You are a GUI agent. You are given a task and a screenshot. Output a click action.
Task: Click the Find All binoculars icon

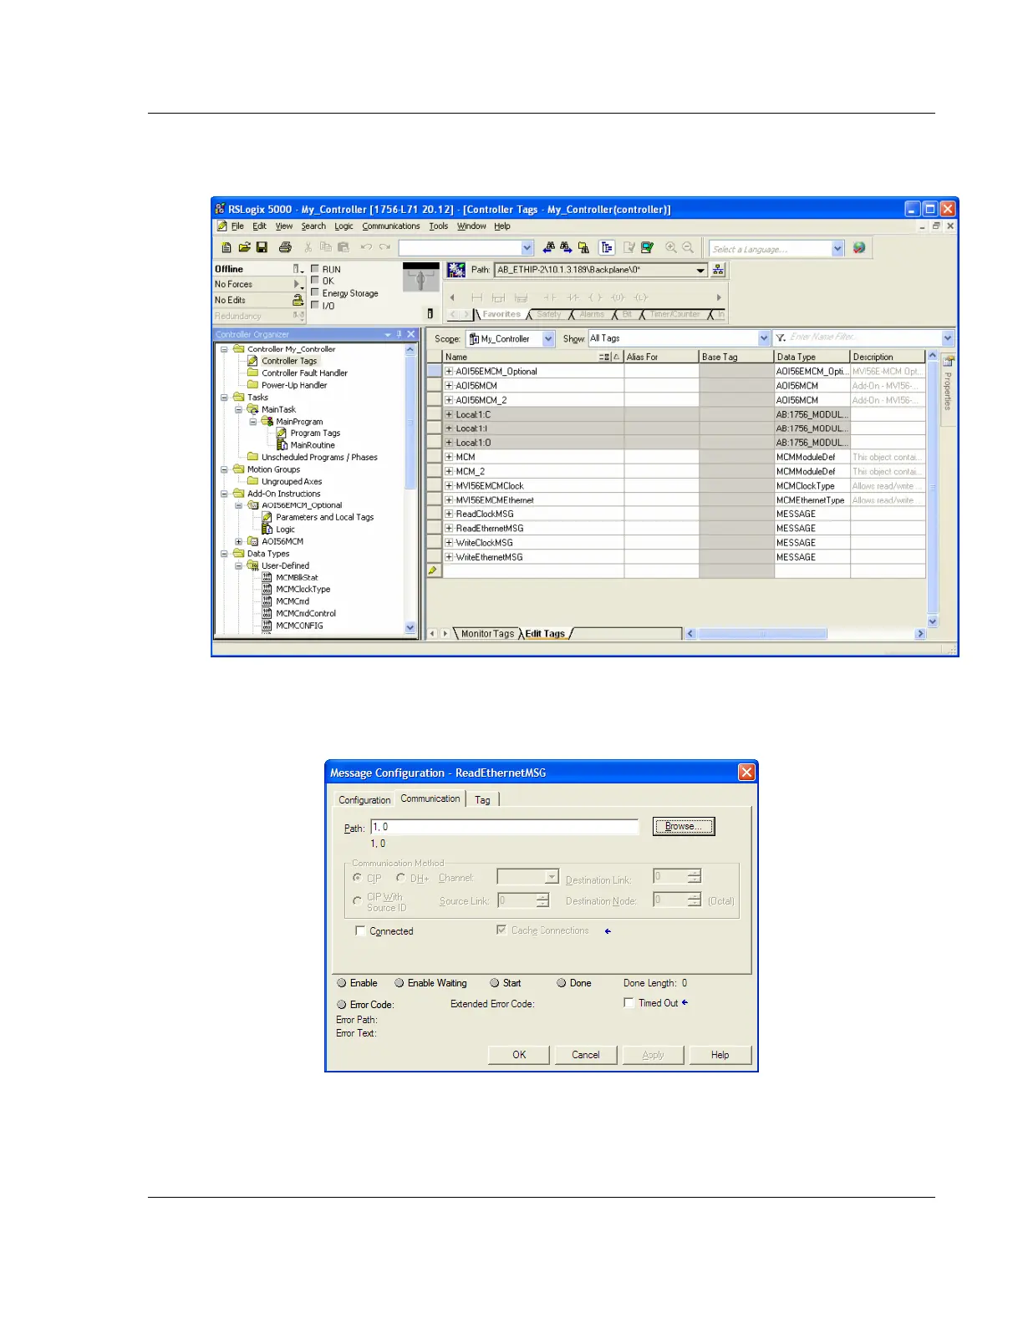pos(583,248)
